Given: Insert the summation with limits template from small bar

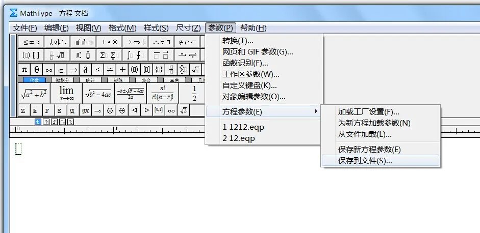Looking at the screenshot, I should click(x=183, y=70).
